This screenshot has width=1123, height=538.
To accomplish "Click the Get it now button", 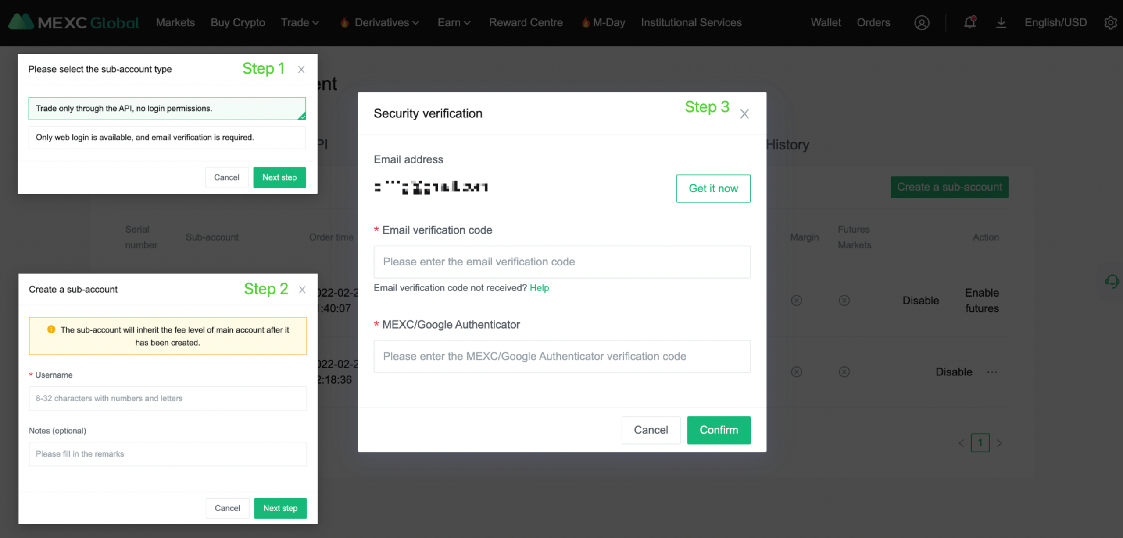I will pyautogui.click(x=713, y=188).
